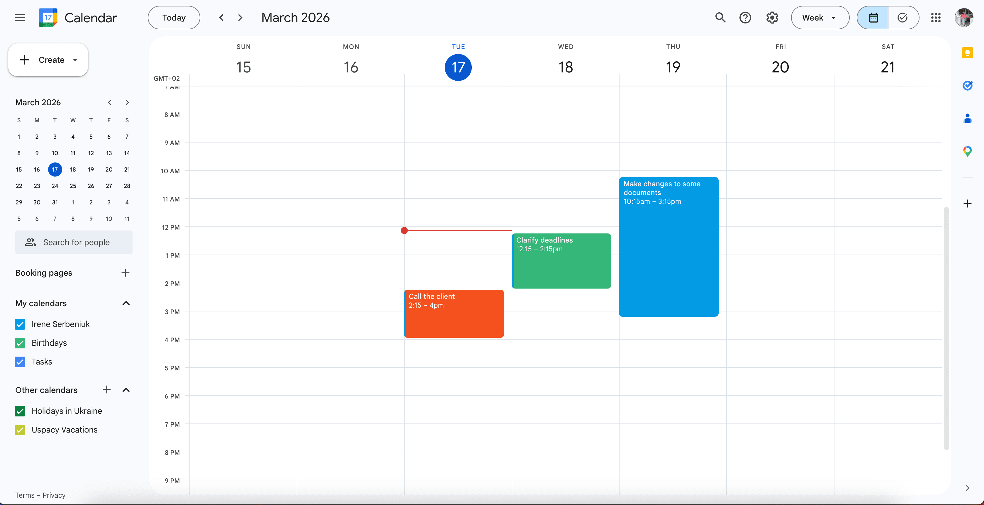
Task: Open the main navigation hamburger menu
Action: (x=19, y=18)
